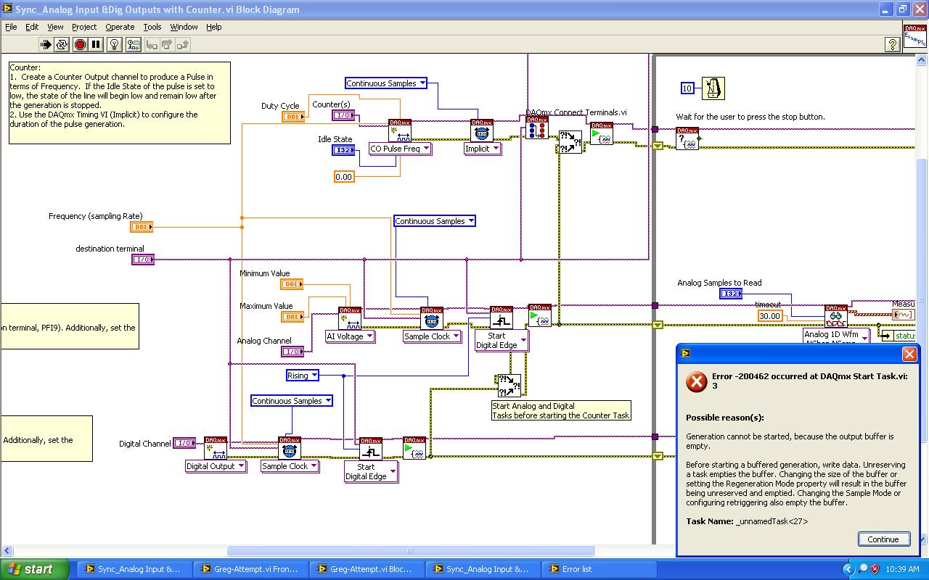
Task: Click the Idle State I32 terminal
Action: coord(343,150)
